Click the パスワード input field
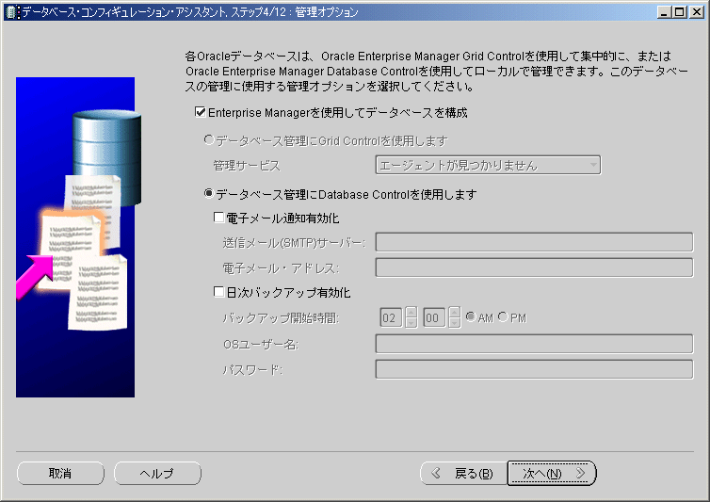This screenshot has width=710, height=502. tap(534, 369)
